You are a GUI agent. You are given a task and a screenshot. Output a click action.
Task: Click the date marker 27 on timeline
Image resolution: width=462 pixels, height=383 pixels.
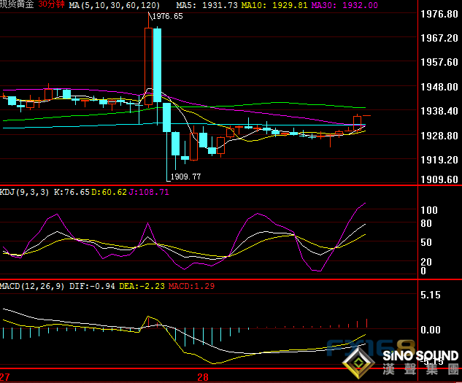[5, 377]
